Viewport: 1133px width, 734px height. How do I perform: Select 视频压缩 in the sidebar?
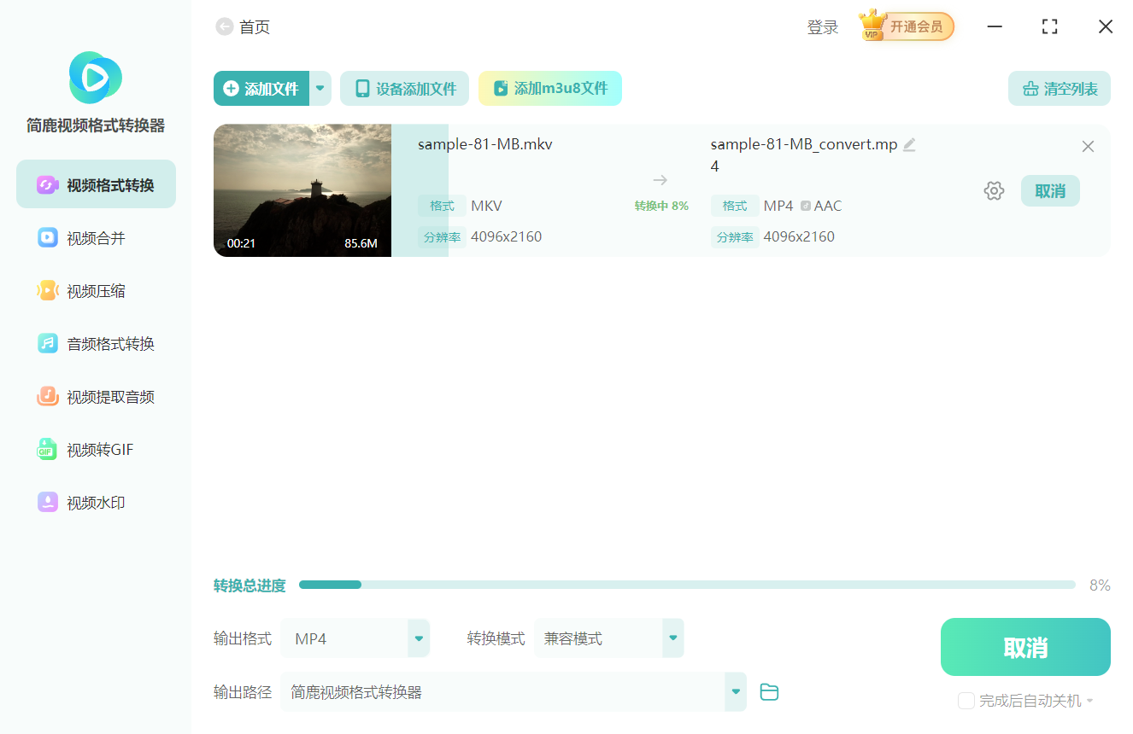(x=96, y=290)
